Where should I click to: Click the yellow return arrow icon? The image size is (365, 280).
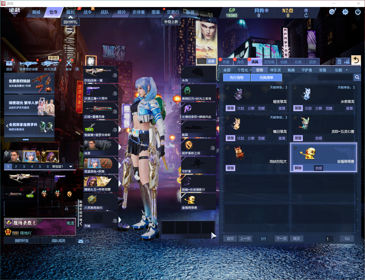[356, 60]
